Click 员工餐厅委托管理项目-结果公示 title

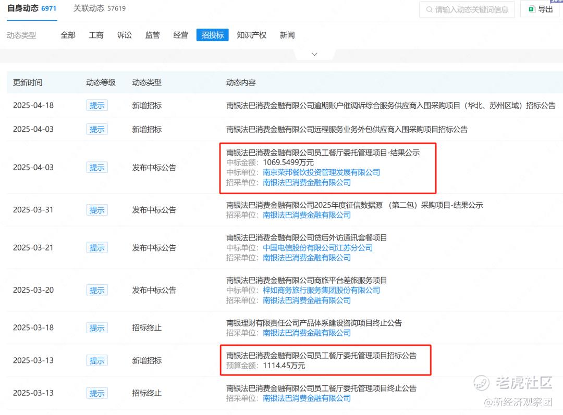pyautogui.click(x=323, y=153)
